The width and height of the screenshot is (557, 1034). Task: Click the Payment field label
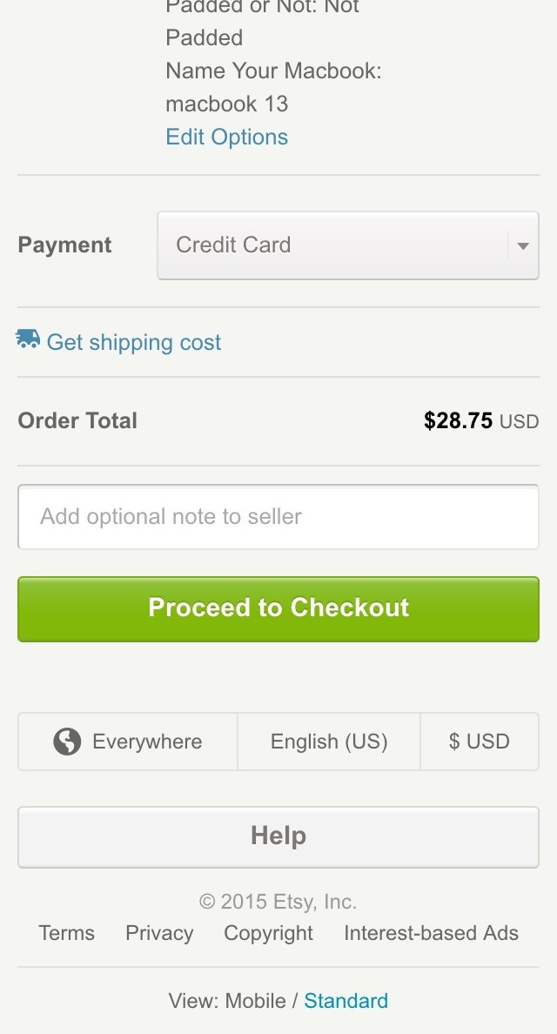tap(65, 245)
